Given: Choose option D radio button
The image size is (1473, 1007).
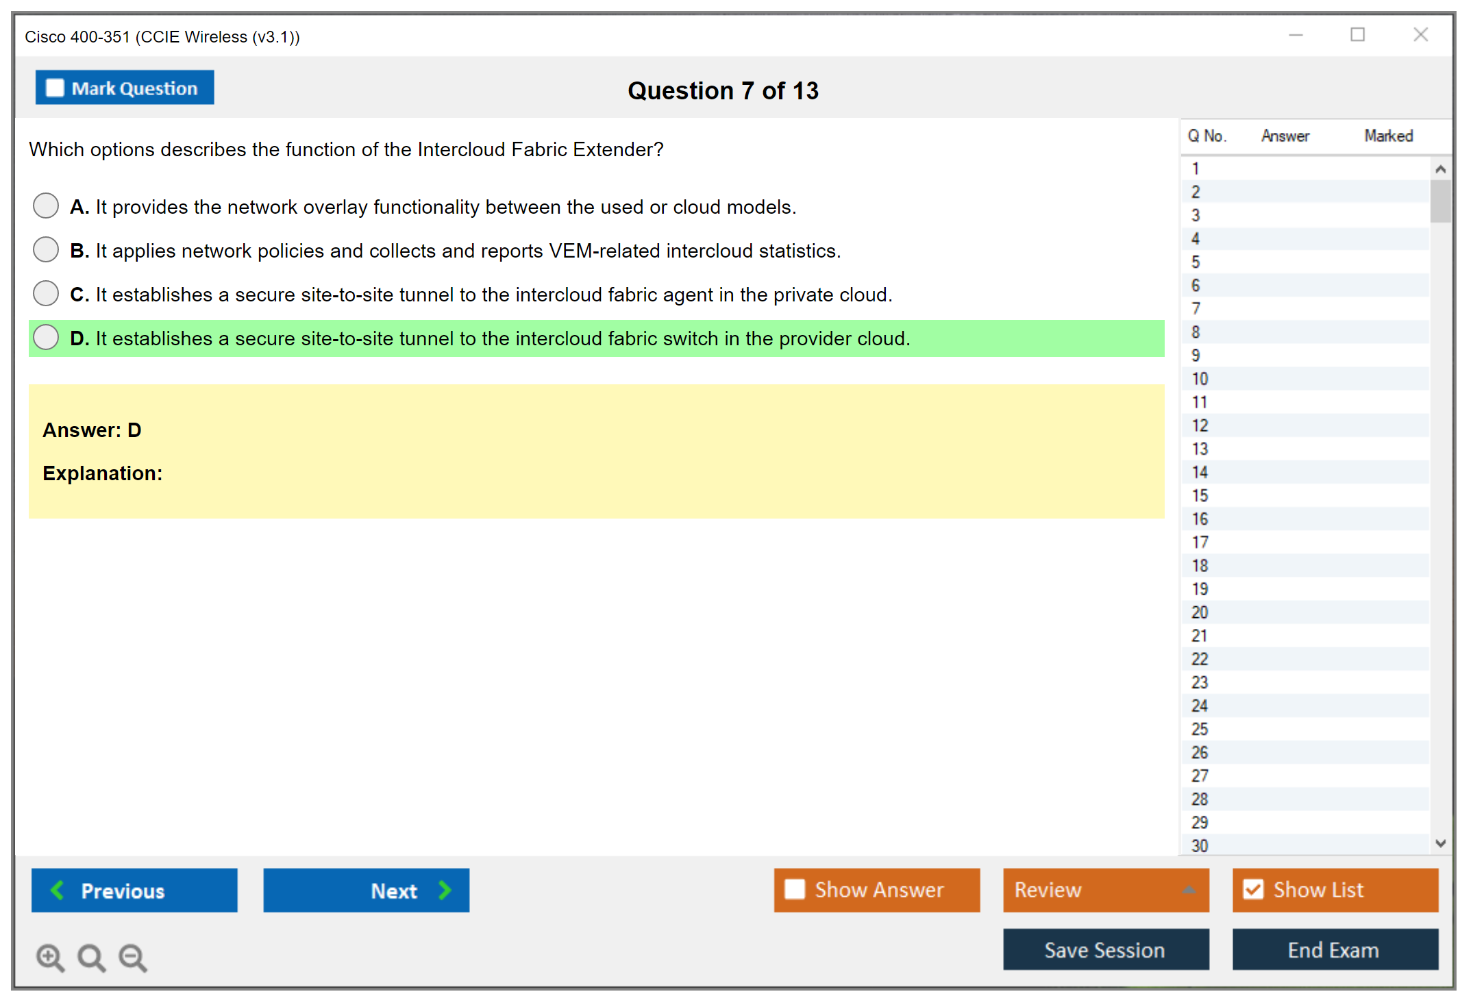Looking at the screenshot, I should click(46, 337).
